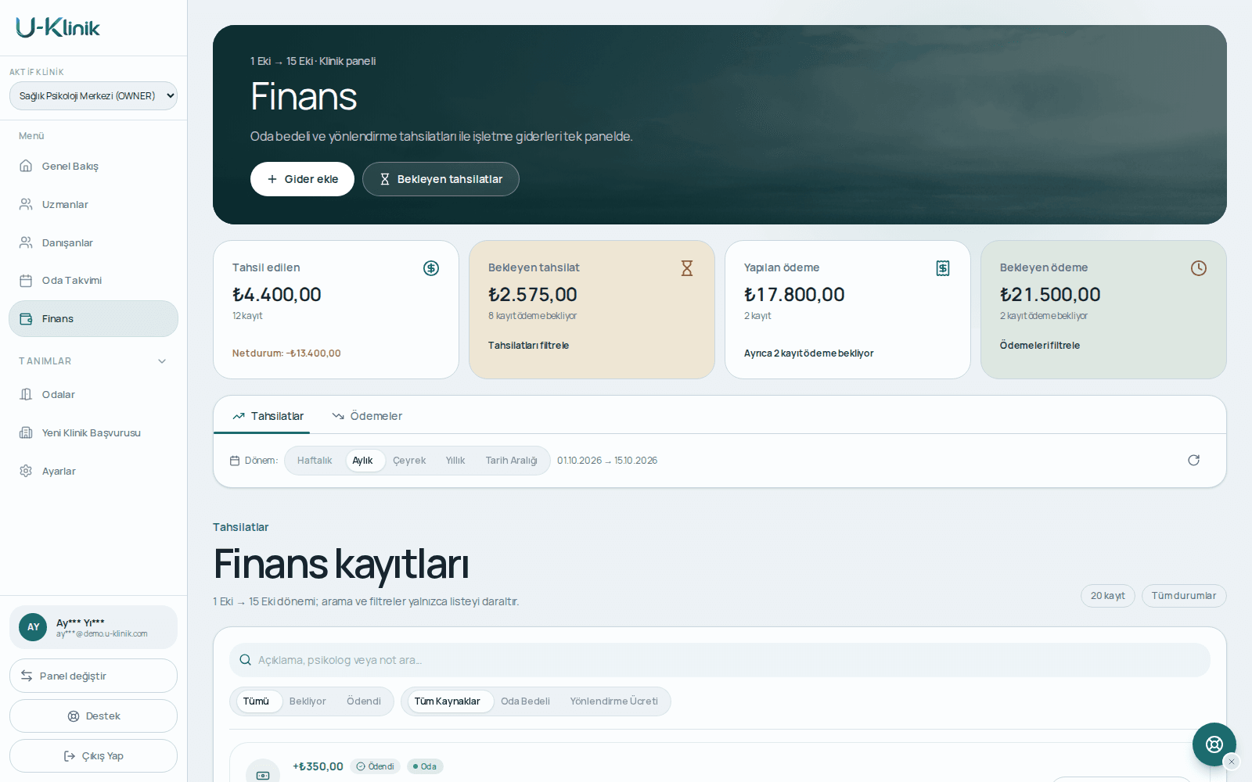
Task: Click the Bekleyen tahsilat hourglass icon
Action: (687, 268)
